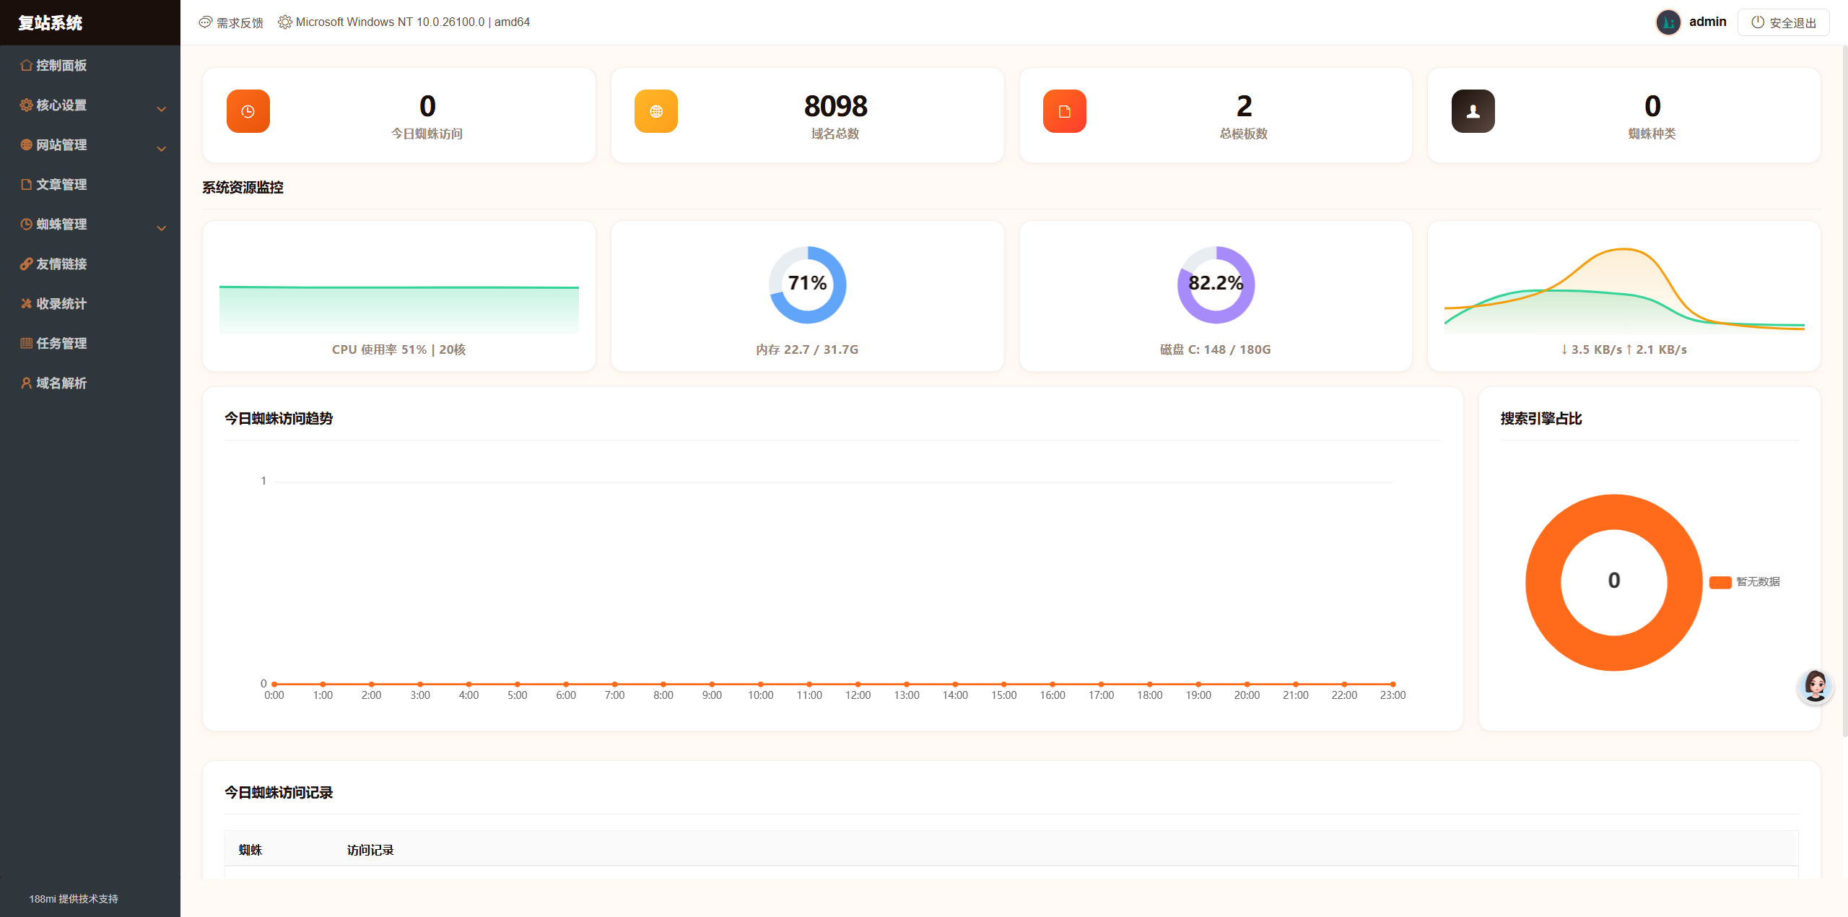1848x917 pixels.
Task: Click the red document icon for 总模板数
Action: click(1065, 111)
